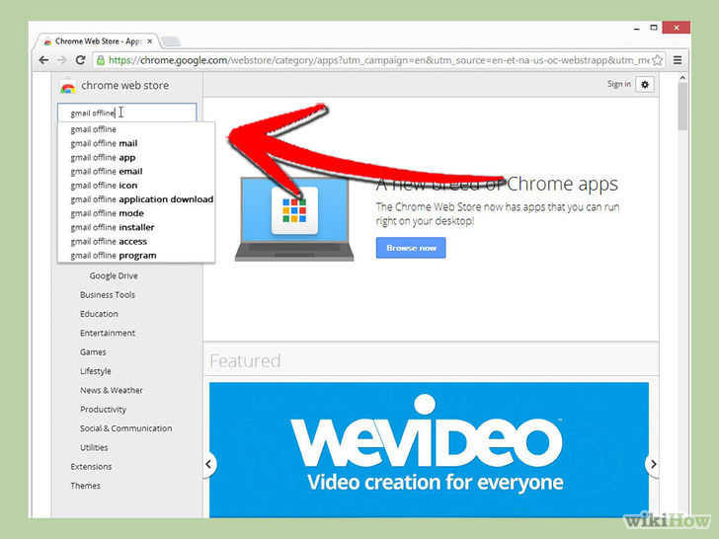
Task: Reload the page with the refresh icon
Action: tap(80, 60)
